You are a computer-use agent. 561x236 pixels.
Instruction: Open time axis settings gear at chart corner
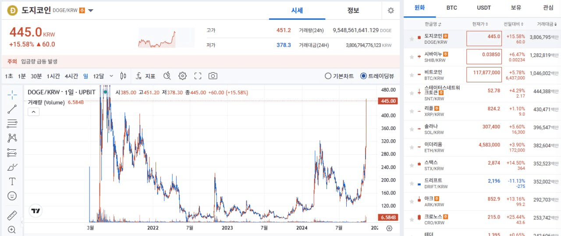tap(389, 228)
